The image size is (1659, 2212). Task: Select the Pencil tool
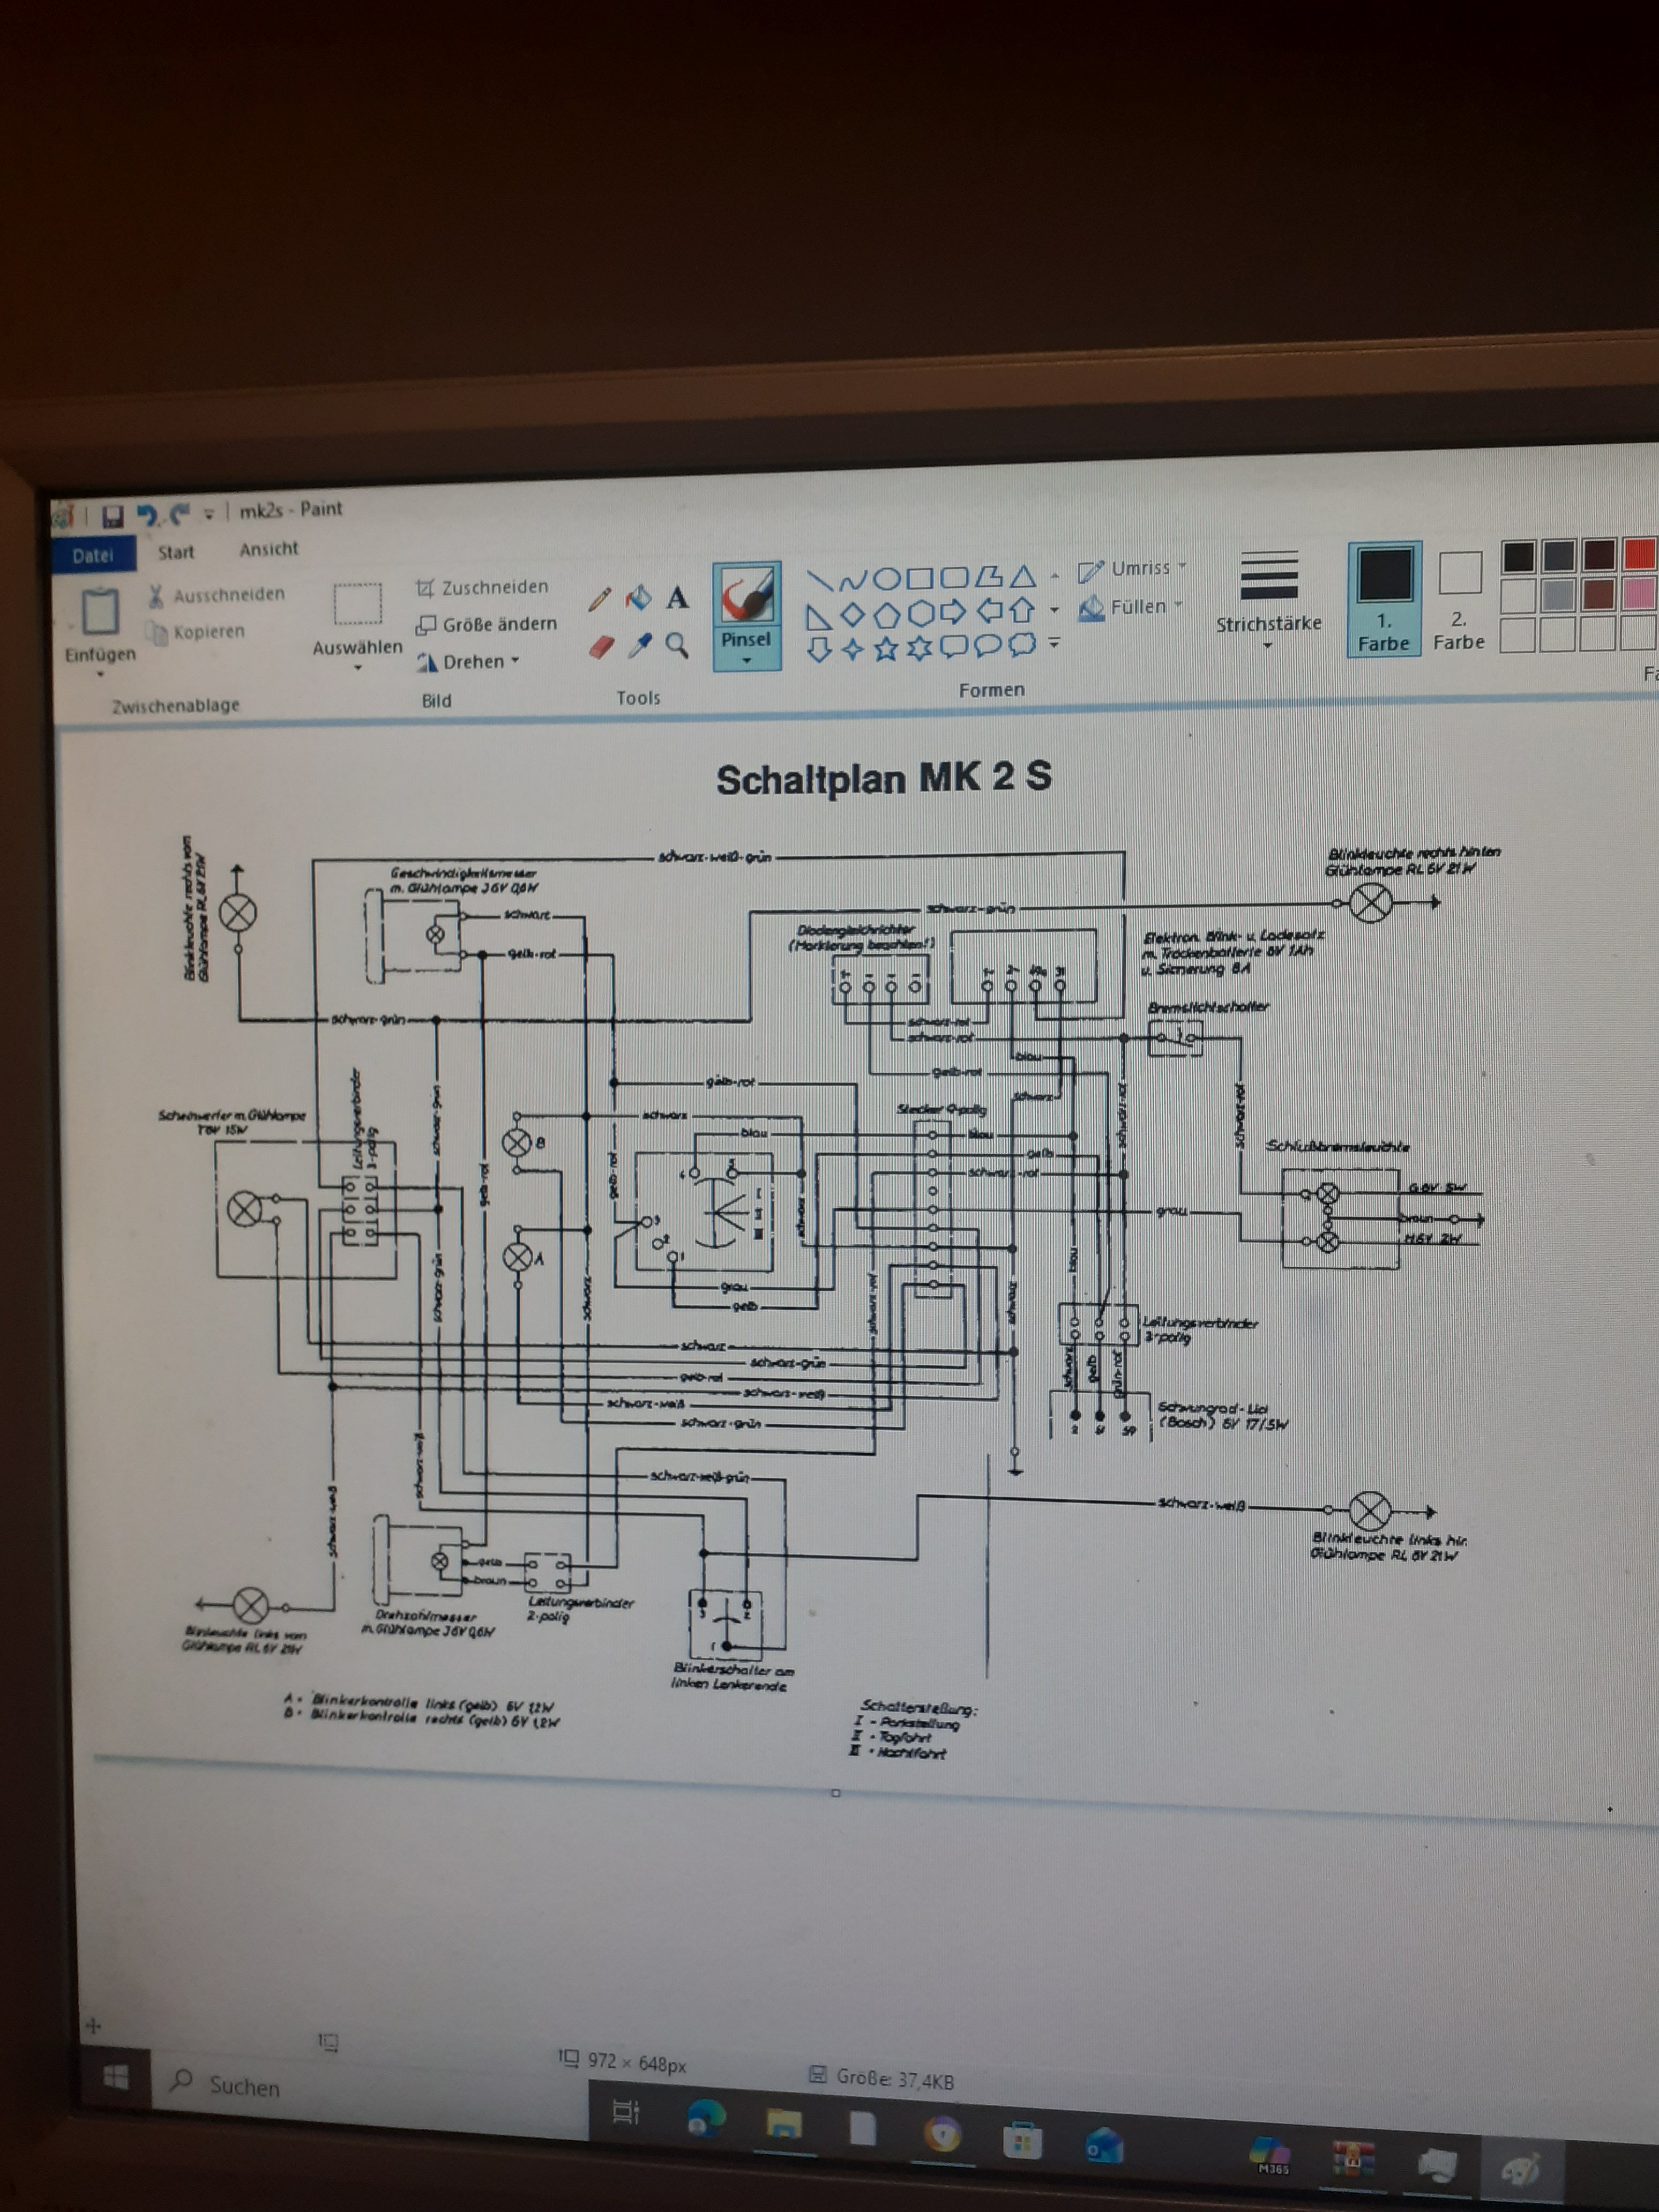tap(600, 599)
